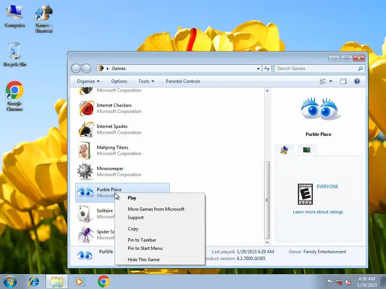Click the Purble Place eyes icon in list
386x289 pixels.
tap(85, 192)
